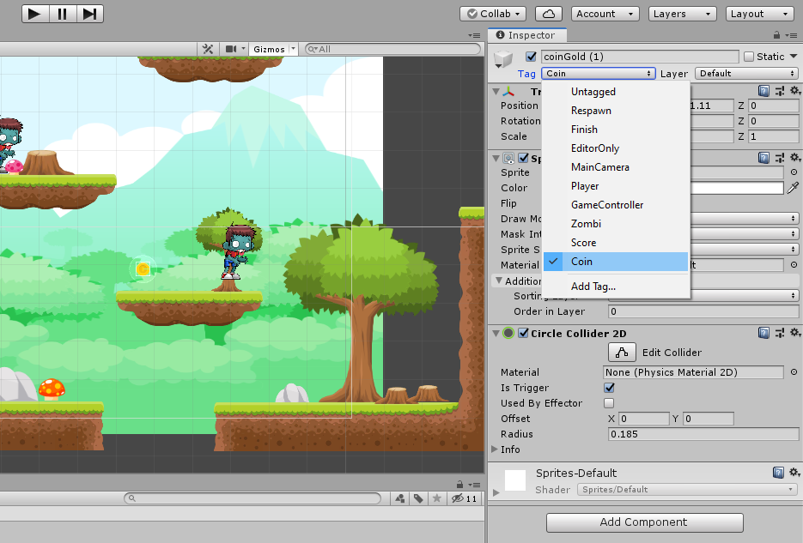
Task: Open Transform component help icon
Action: pos(763,91)
